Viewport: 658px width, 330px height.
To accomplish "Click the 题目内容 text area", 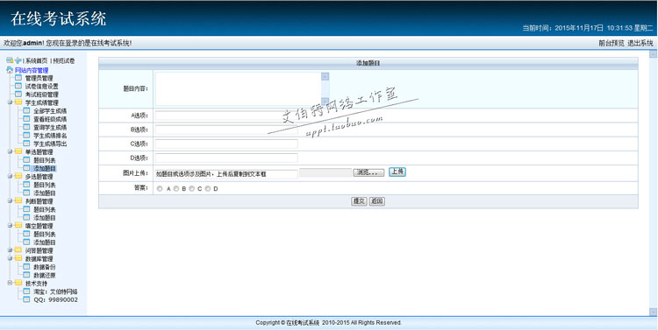I will [242, 88].
